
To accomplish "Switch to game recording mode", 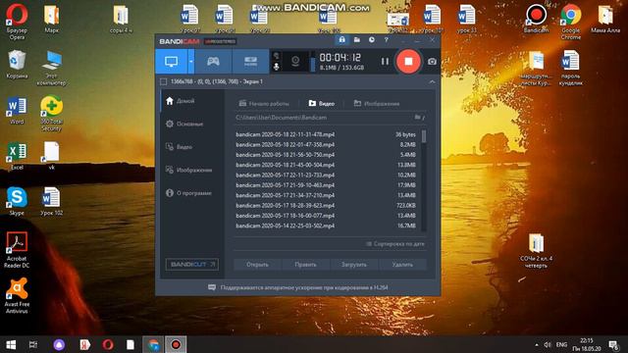I will (x=213, y=61).
